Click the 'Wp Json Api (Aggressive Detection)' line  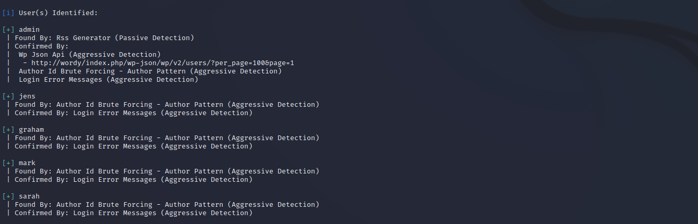(90, 54)
